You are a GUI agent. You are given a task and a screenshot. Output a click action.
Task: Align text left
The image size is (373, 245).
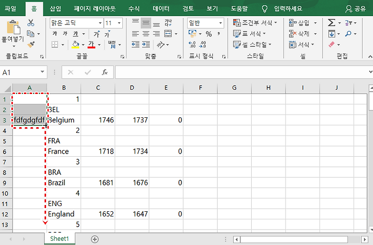click(x=135, y=34)
